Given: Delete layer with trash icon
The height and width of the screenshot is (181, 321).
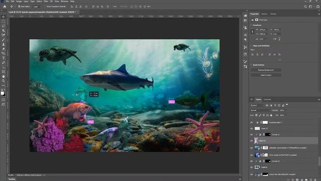Looking at the screenshot, I should (x=315, y=179).
